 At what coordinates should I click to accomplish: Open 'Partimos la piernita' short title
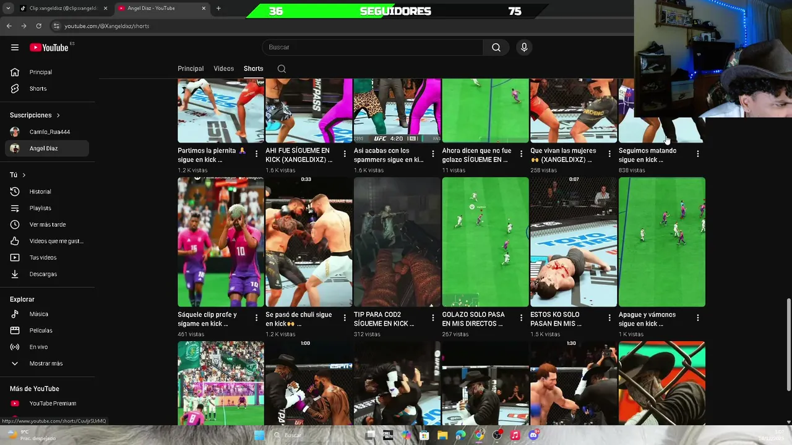point(212,155)
